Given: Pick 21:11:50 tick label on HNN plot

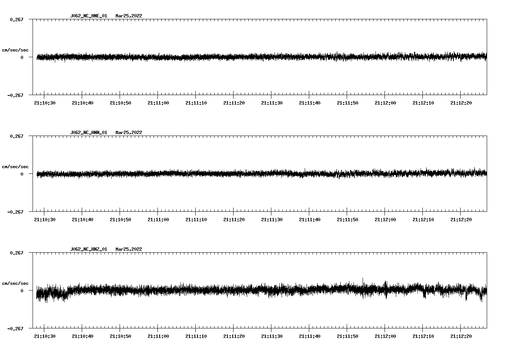Looking at the screenshot, I should coord(347,220).
